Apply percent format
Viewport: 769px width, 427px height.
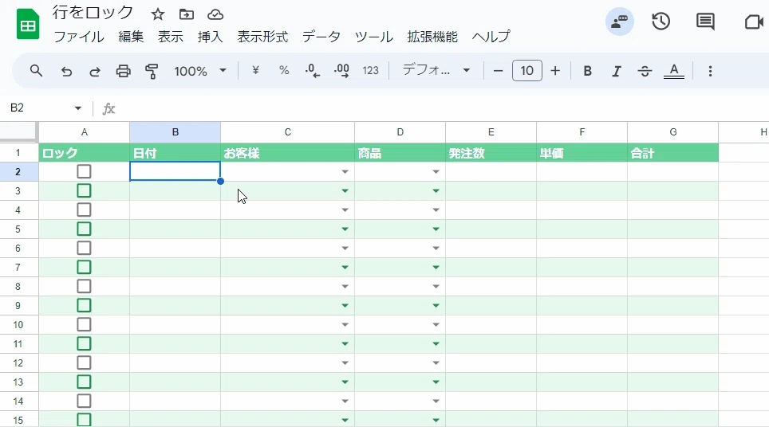[x=284, y=71]
